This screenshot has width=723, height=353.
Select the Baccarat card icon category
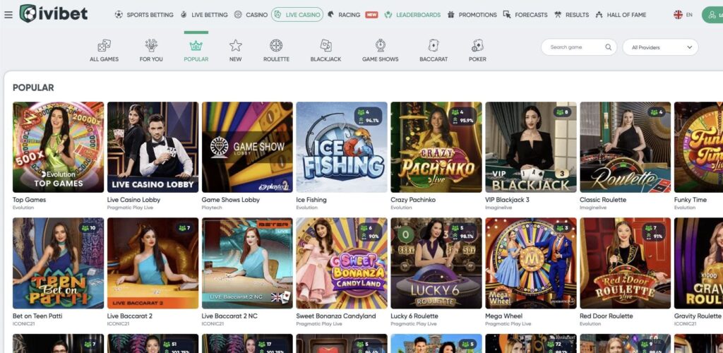[x=434, y=45]
